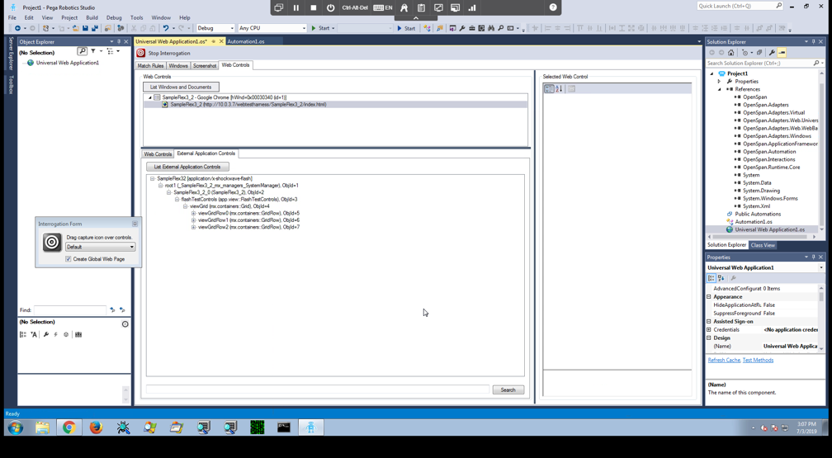Expand the viewGridRow0 tree node
This screenshot has height=458, width=832.
click(194, 213)
